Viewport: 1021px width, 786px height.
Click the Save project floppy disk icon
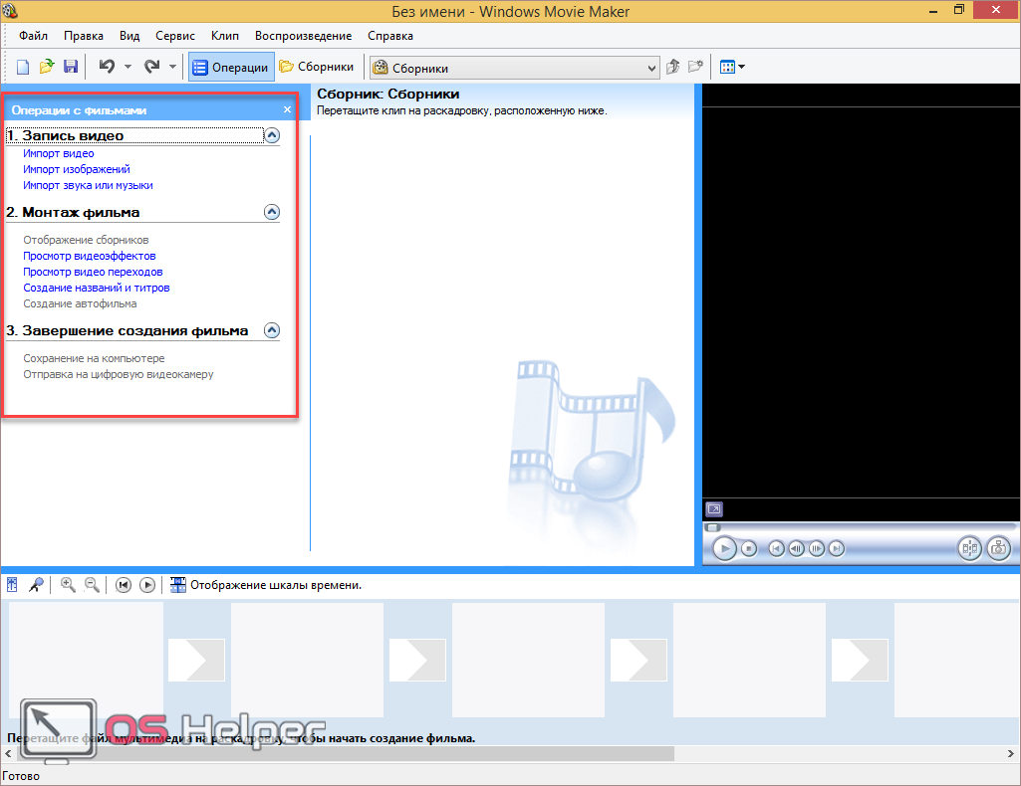pos(71,67)
